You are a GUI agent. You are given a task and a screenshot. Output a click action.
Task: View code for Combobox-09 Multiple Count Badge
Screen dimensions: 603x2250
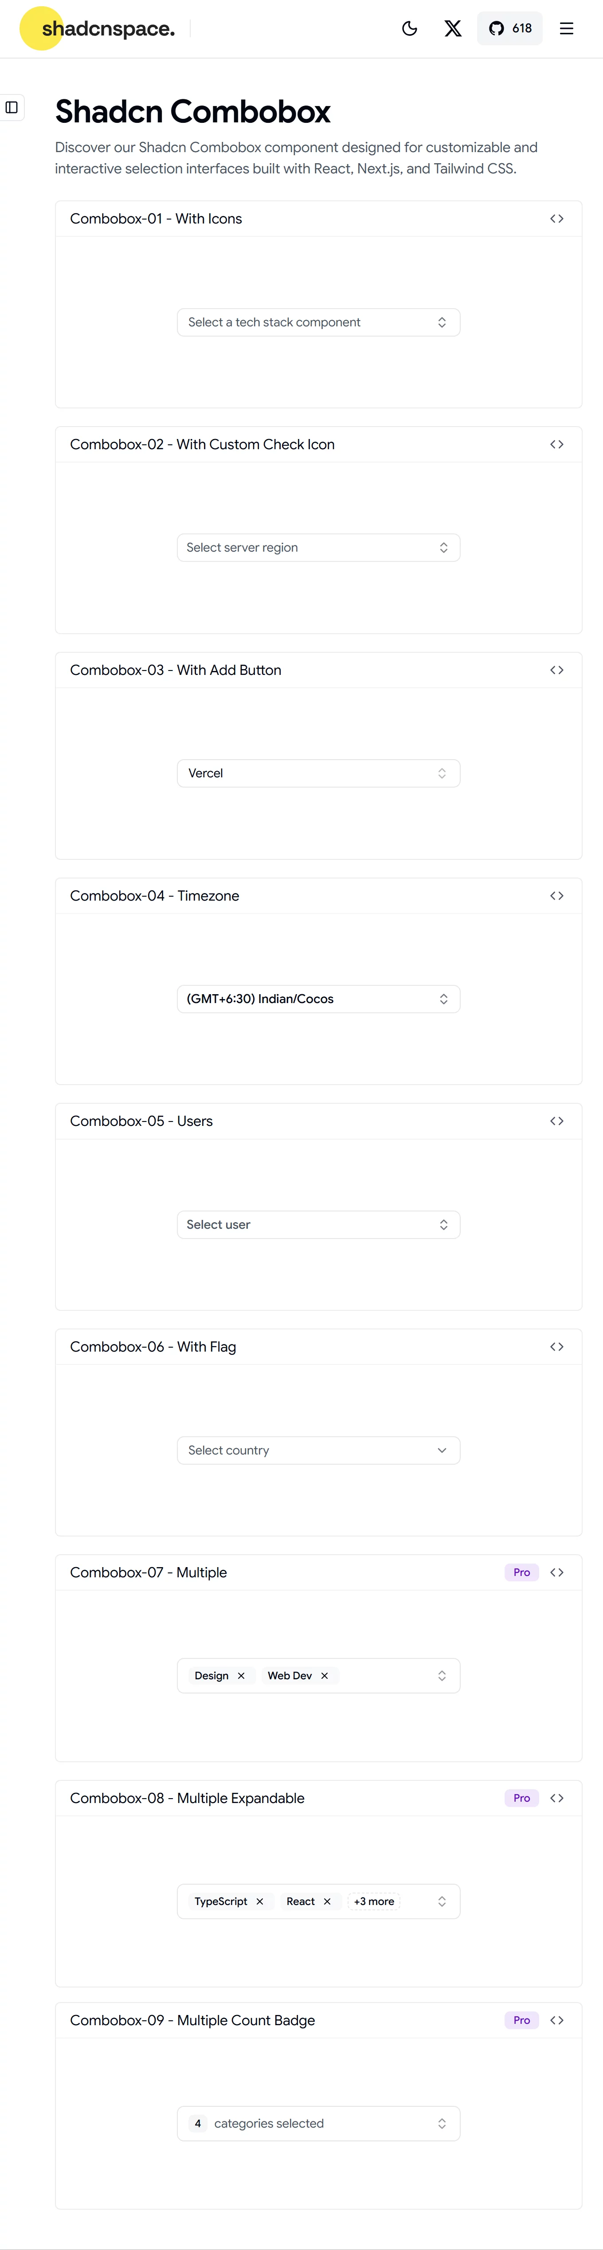[557, 2020]
